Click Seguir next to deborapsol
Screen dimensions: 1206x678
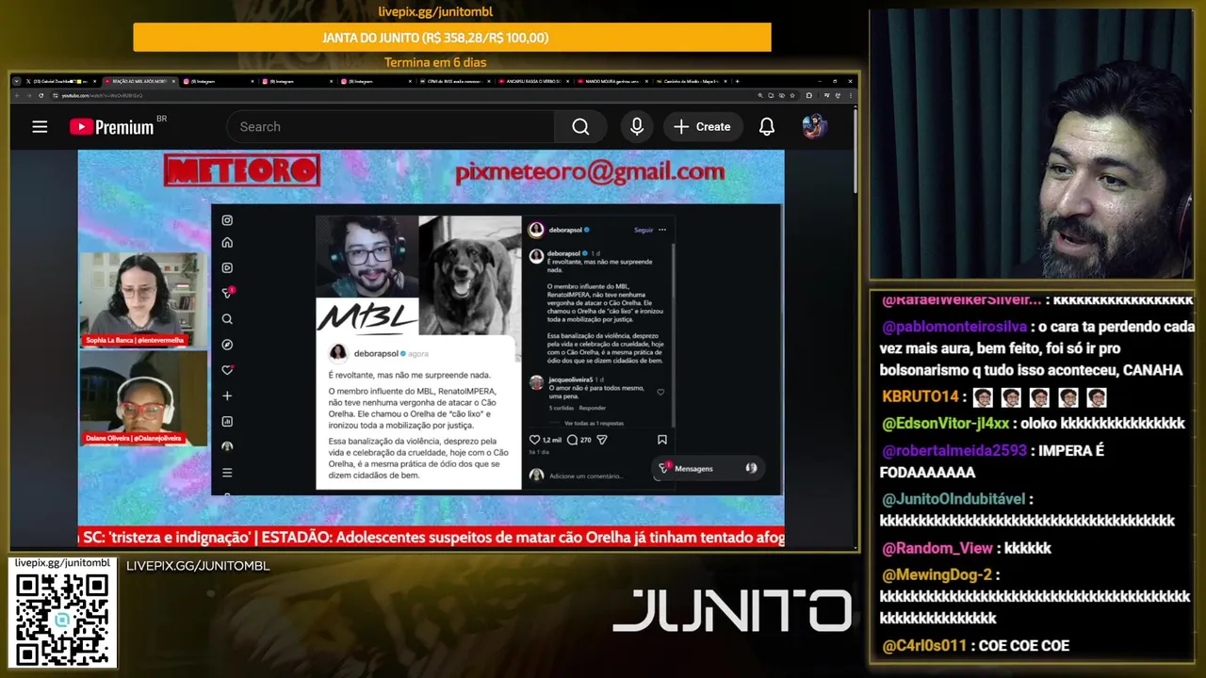(x=644, y=230)
